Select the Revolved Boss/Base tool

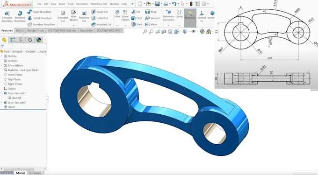[20, 17]
